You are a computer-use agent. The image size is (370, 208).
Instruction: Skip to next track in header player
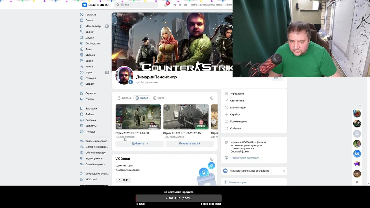[186, 5]
